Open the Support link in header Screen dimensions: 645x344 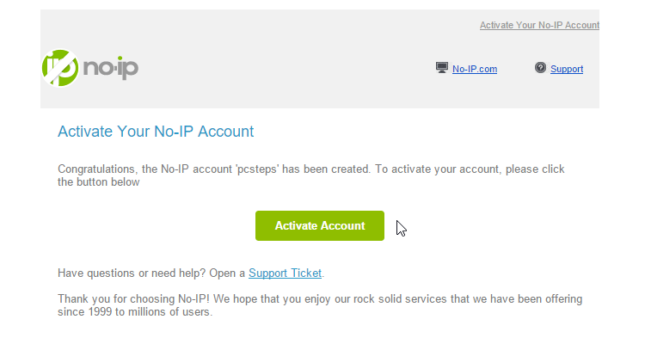point(567,69)
